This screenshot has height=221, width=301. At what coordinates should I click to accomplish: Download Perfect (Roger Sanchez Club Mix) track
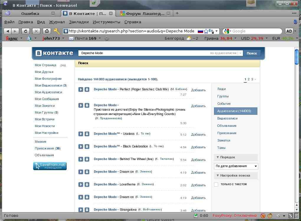87,89
